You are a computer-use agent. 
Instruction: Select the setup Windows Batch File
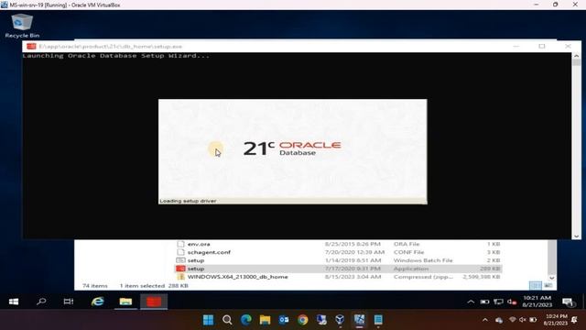[x=338, y=260]
